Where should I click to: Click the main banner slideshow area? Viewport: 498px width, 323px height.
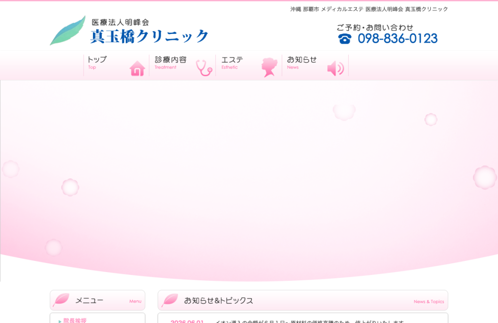[249, 180]
